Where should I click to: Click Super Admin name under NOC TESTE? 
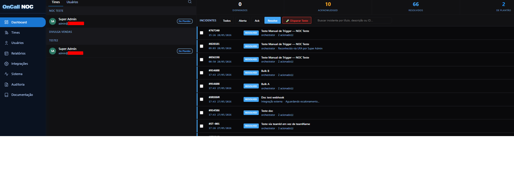(67, 19)
